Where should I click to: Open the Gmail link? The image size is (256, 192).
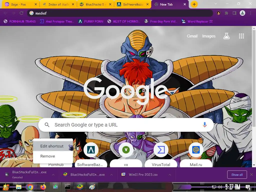pos(192,36)
